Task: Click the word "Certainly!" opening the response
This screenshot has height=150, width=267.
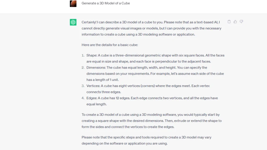Action: [89, 22]
